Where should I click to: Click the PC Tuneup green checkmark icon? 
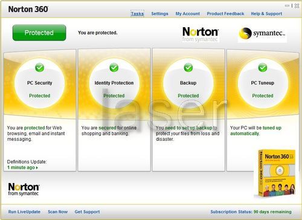[263, 68]
